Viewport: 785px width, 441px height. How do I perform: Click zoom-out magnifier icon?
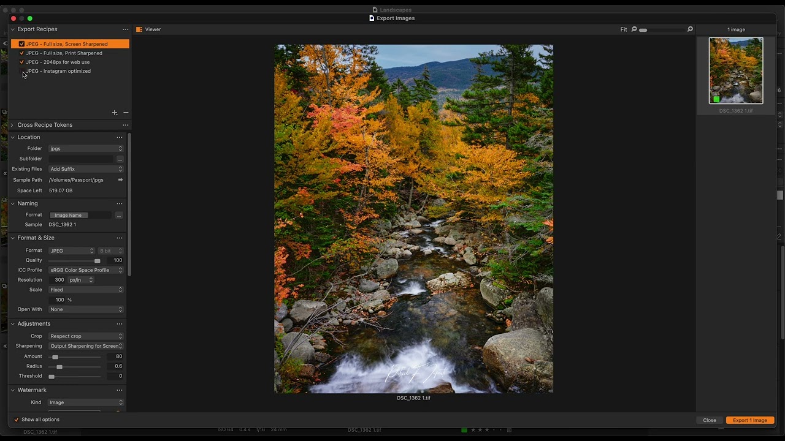[x=634, y=29]
